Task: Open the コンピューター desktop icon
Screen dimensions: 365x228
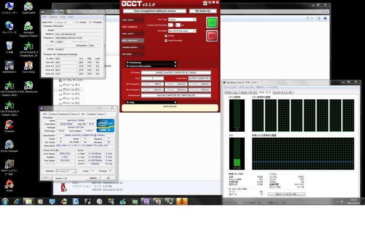Action: [9, 8]
